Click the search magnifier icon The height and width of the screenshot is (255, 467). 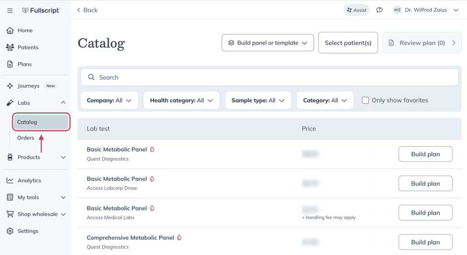(91, 77)
